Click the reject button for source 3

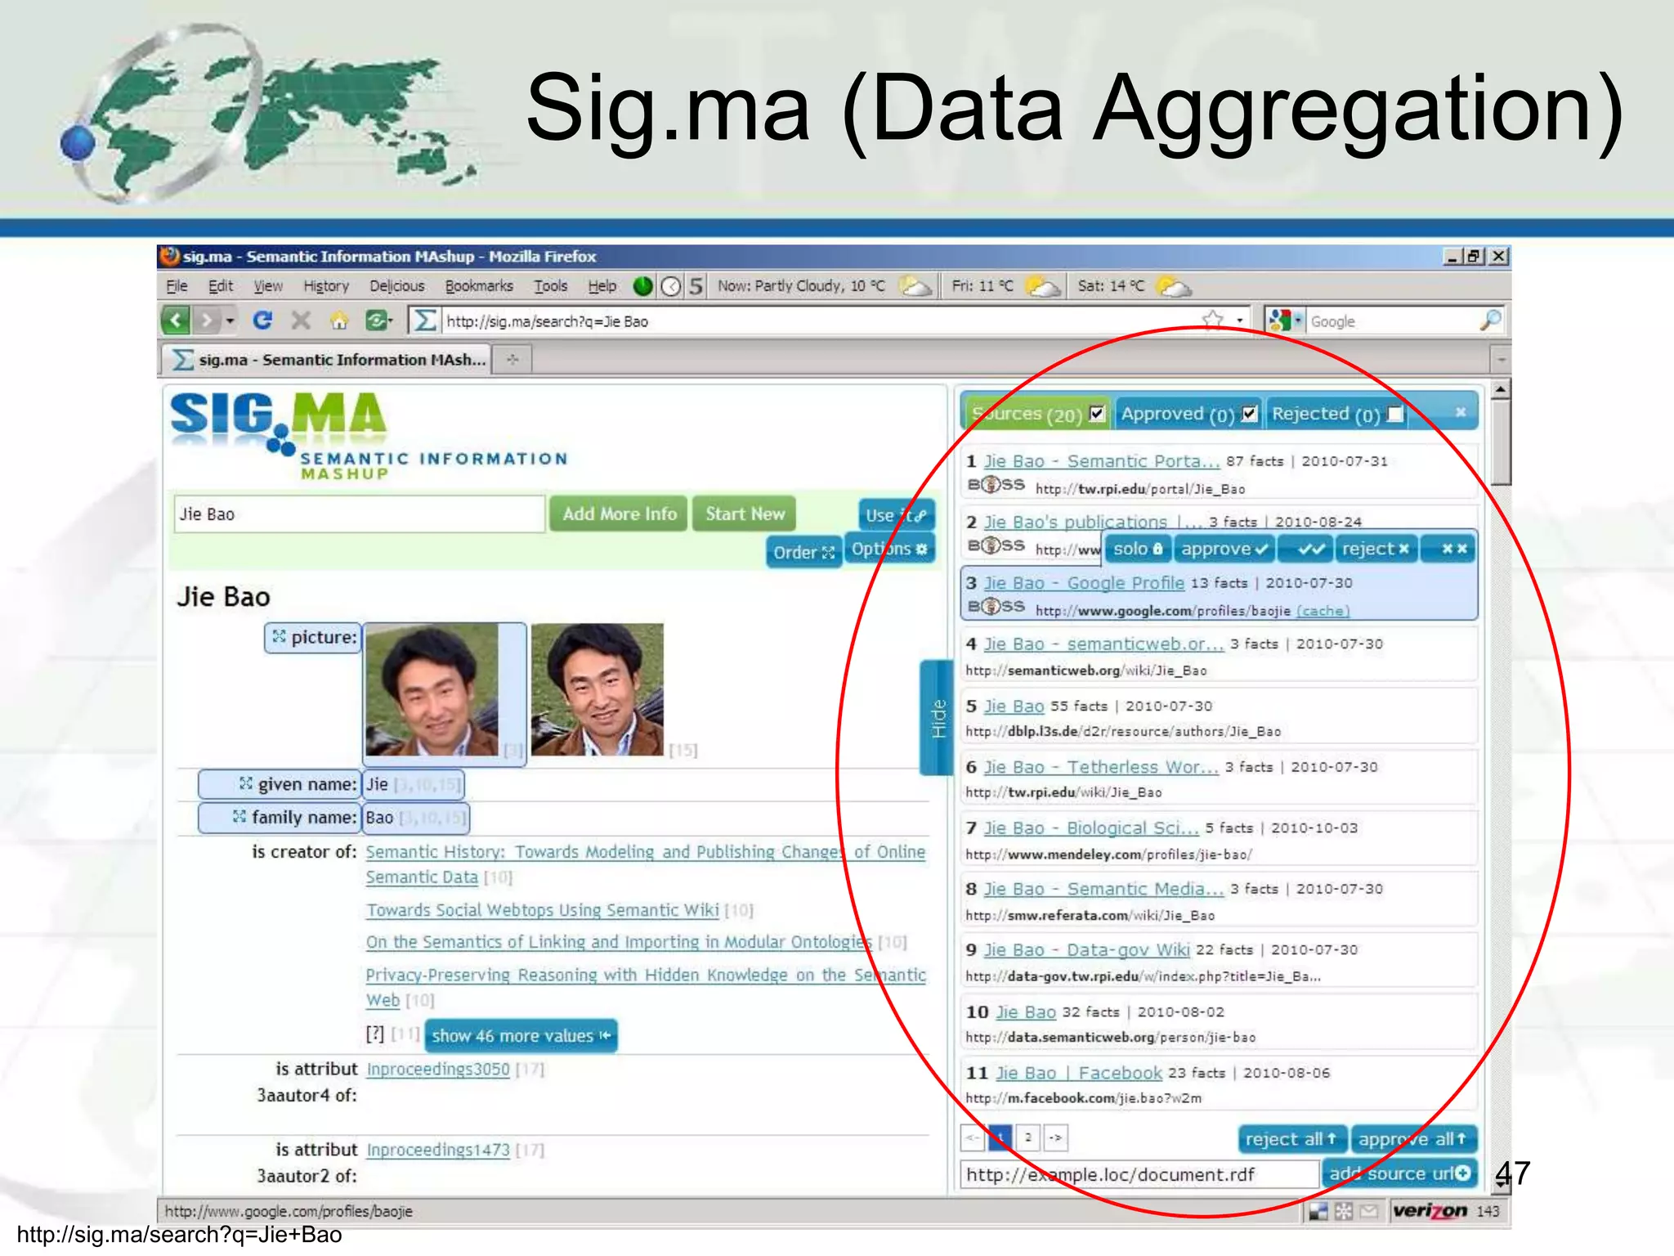pyautogui.click(x=1376, y=549)
